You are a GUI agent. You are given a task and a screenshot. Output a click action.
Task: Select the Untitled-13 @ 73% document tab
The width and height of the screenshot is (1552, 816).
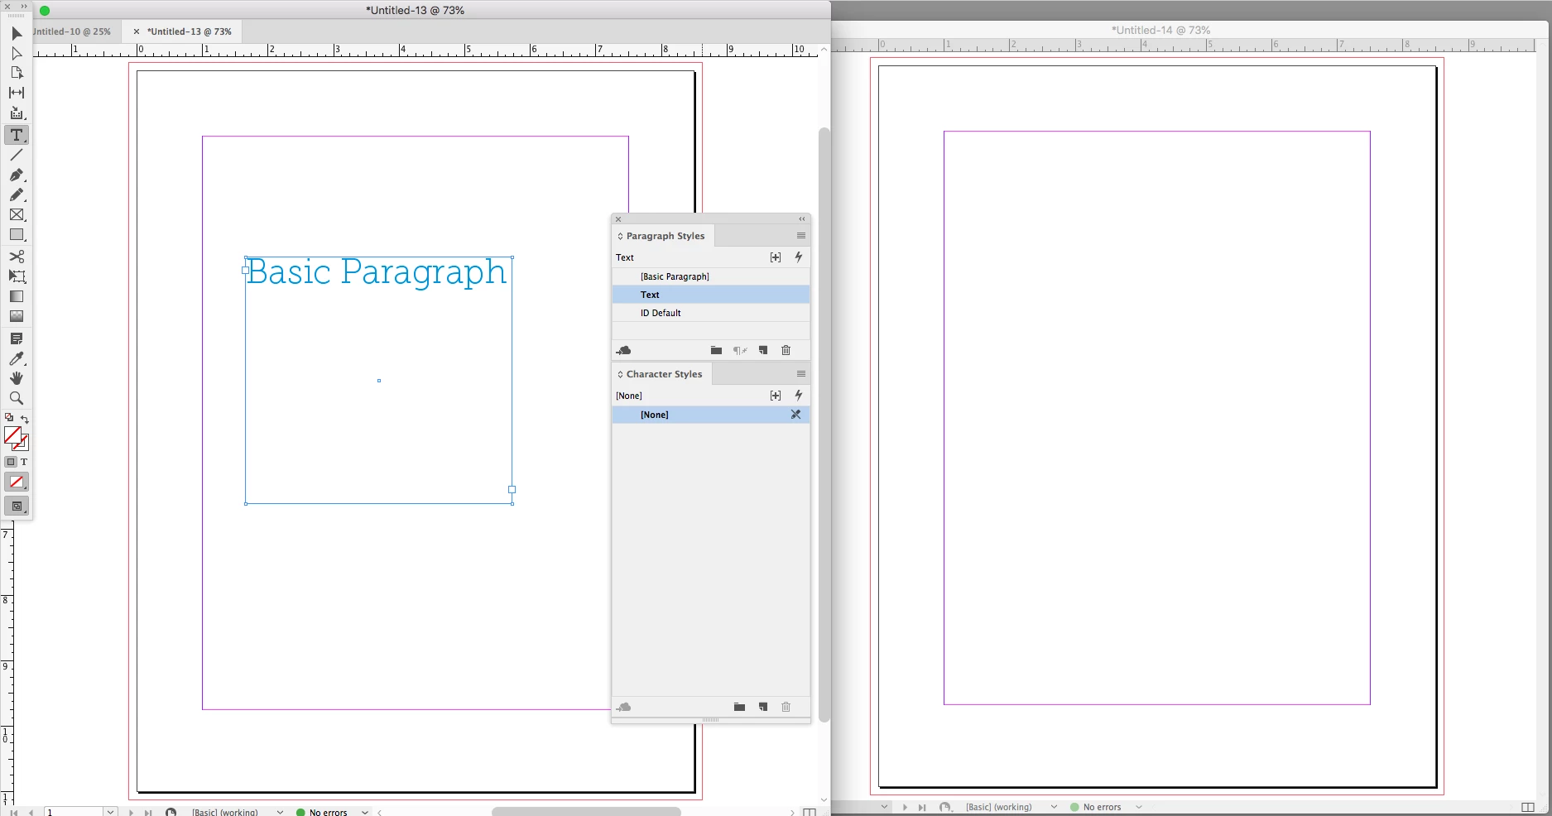(190, 31)
